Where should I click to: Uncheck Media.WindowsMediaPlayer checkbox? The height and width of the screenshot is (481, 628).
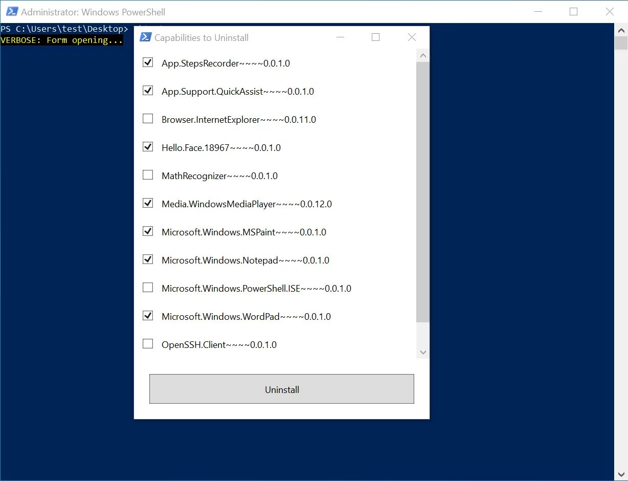[x=148, y=203]
